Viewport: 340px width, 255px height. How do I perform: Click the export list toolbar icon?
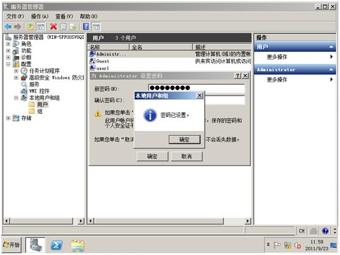tap(73, 27)
